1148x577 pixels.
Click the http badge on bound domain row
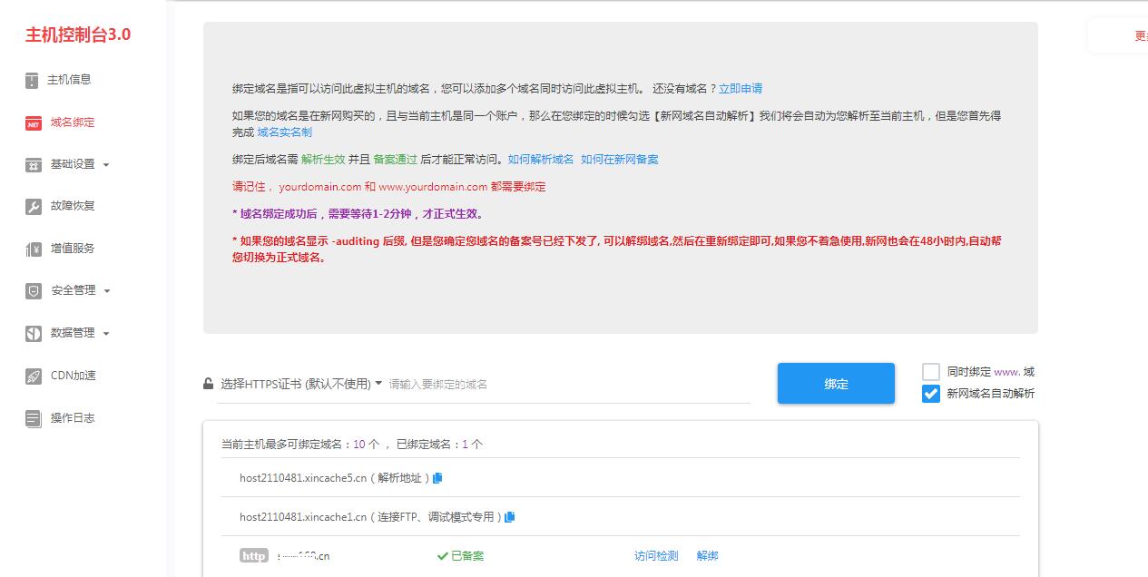[x=254, y=556]
